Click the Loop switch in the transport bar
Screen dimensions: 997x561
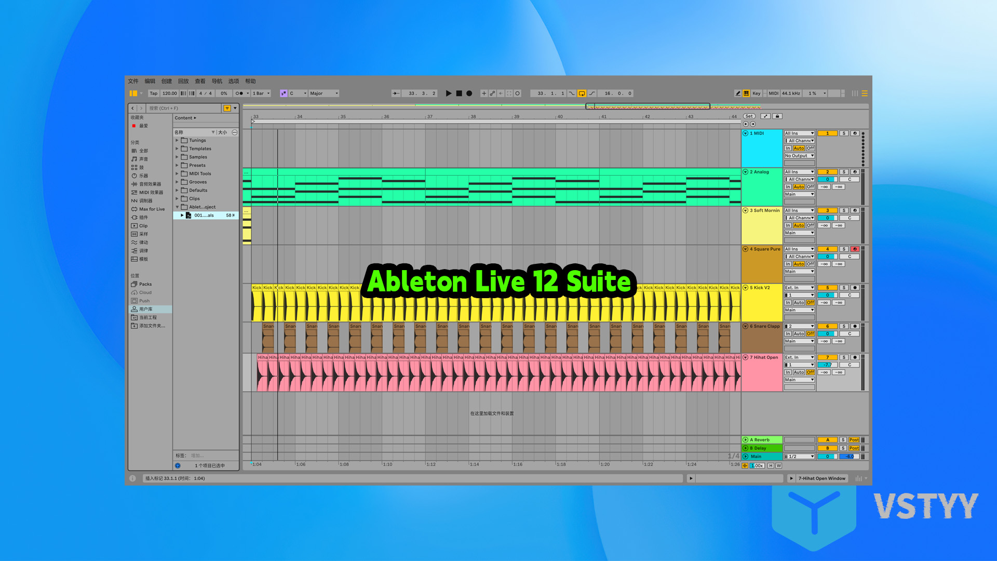(x=583, y=94)
